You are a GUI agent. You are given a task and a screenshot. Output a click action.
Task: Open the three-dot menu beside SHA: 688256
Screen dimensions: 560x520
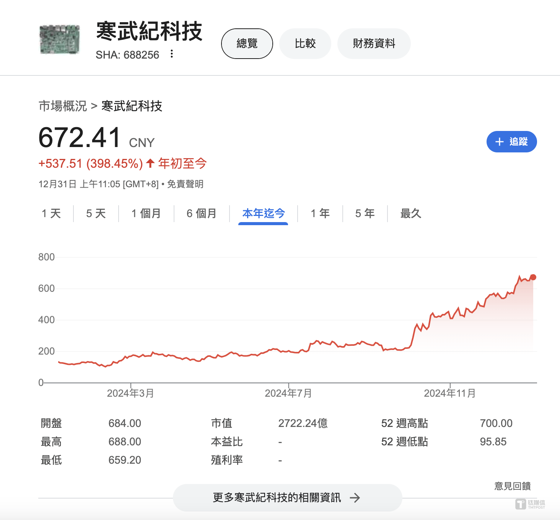click(172, 54)
